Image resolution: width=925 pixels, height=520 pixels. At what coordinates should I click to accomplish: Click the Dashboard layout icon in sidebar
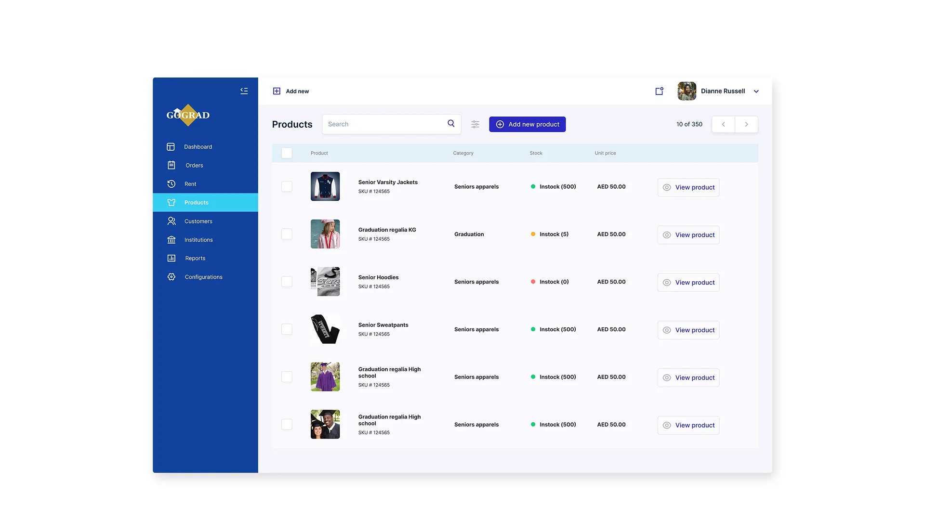pyautogui.click(x=171, y=147)
